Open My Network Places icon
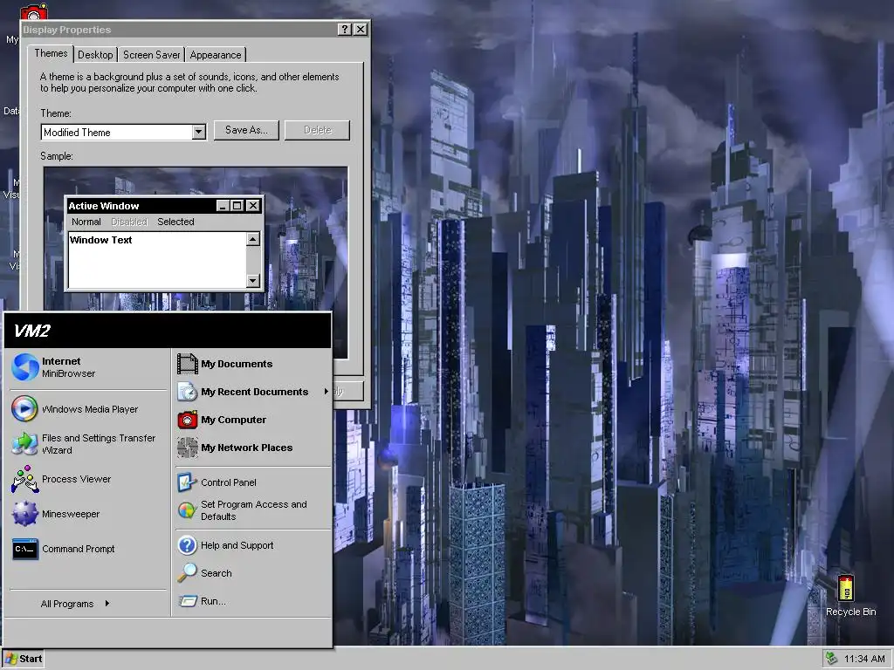 187,448
